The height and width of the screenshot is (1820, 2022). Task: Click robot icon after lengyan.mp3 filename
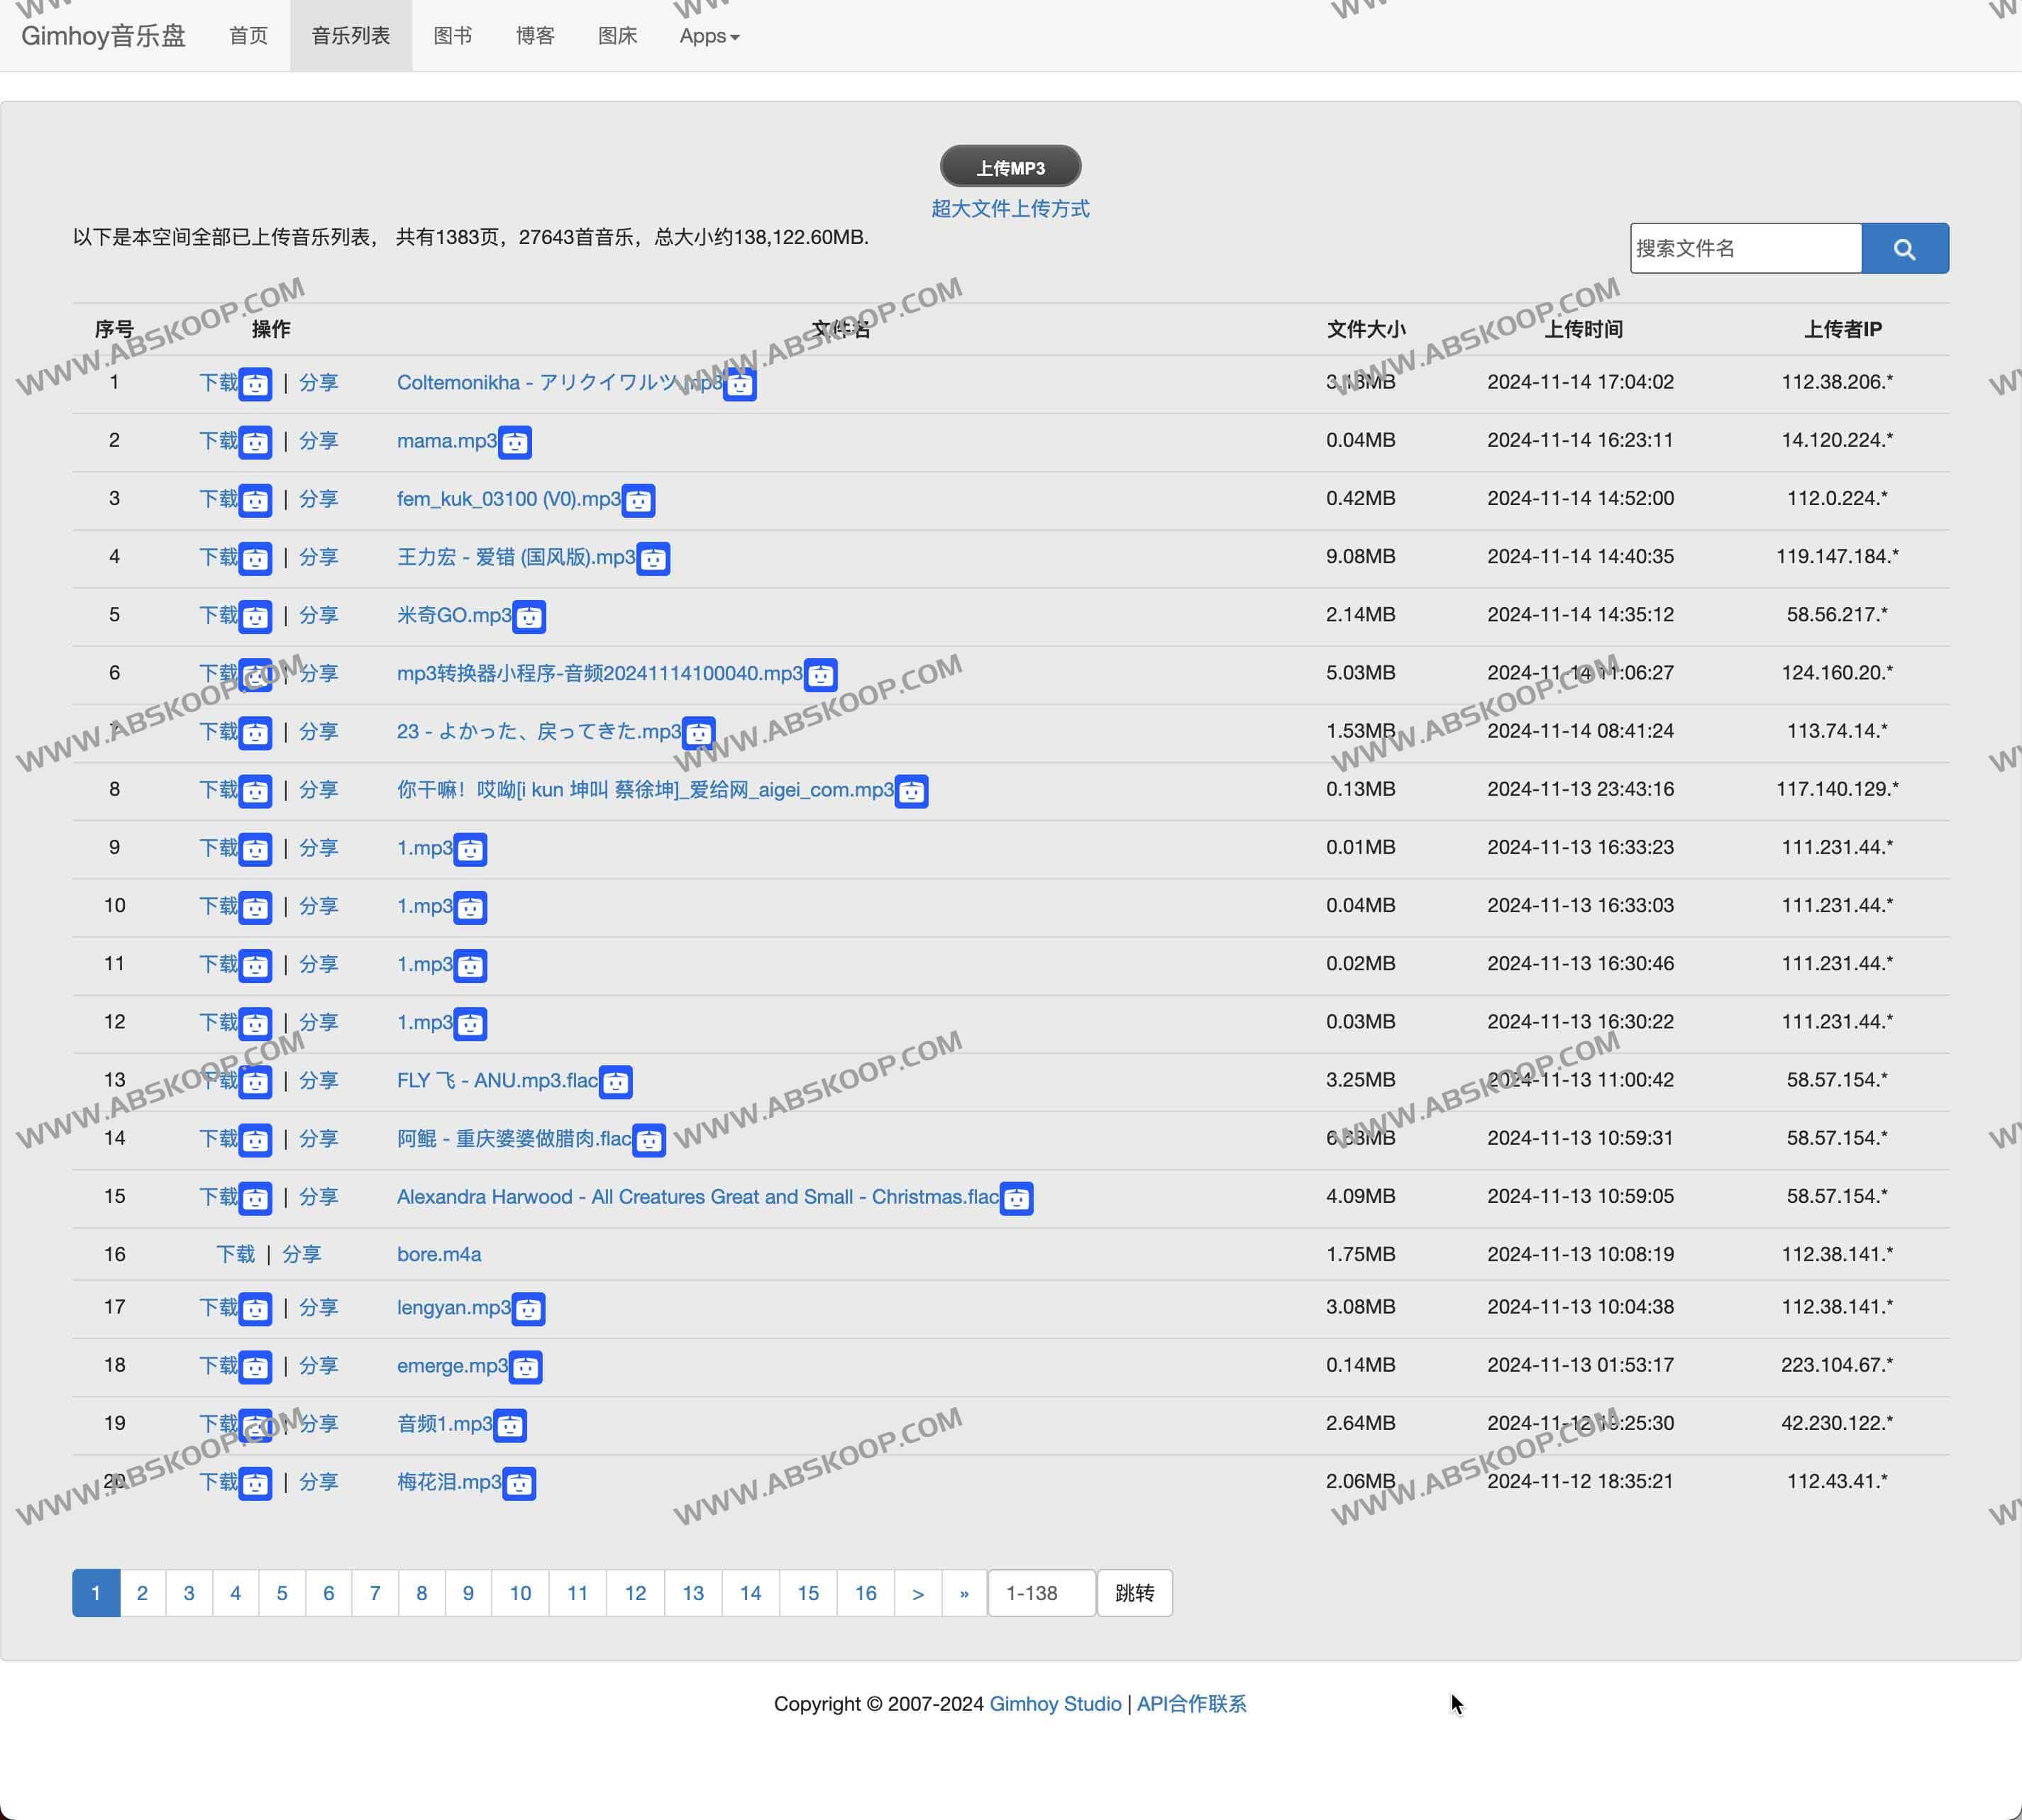(529, 1309)
